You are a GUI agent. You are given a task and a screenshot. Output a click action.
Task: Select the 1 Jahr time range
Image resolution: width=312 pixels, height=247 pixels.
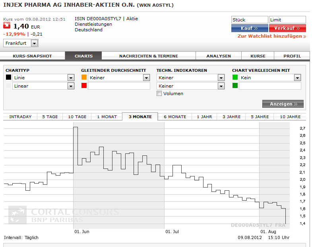(204, 117)
